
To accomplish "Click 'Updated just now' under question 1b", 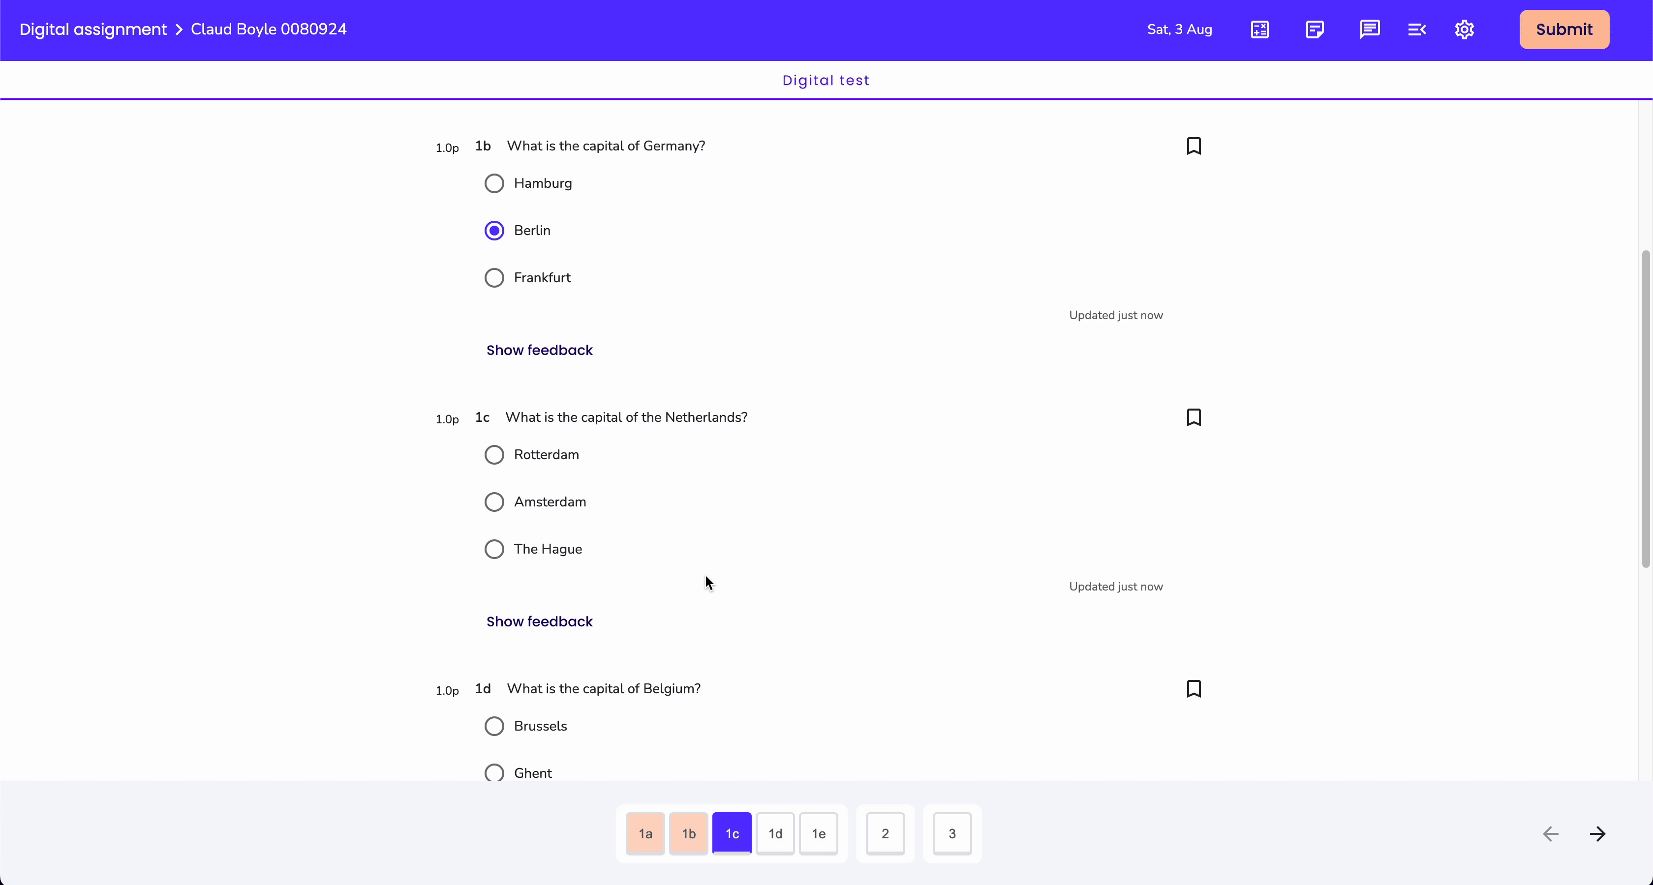I will [1116, 315].
